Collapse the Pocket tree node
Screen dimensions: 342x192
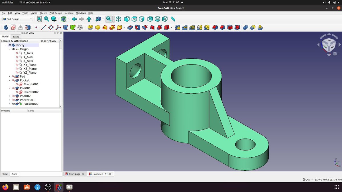tap(9, 80)
